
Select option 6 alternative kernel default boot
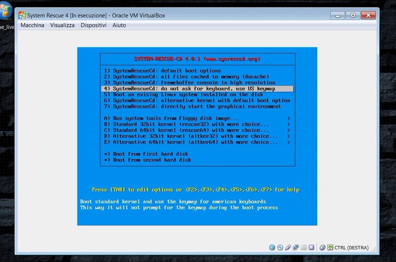pos(197,100)
